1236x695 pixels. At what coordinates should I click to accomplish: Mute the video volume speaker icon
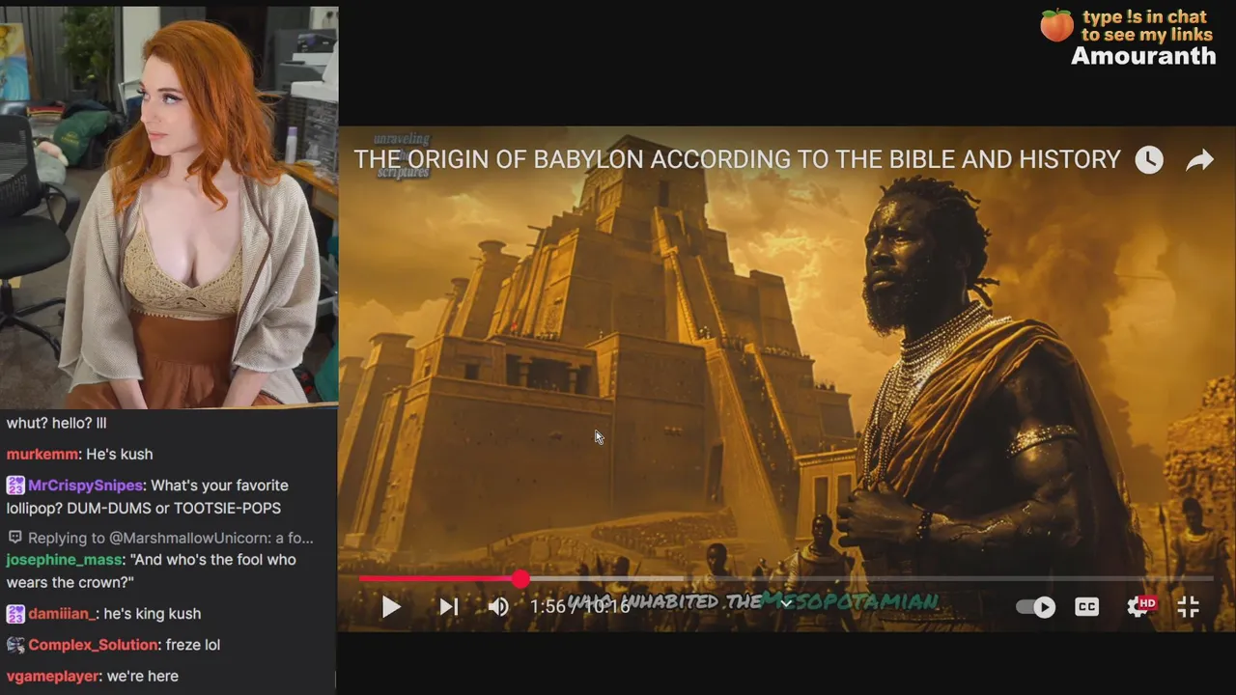pos(498,607)
